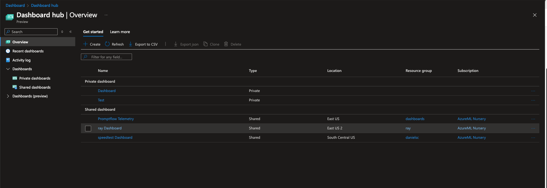Click the Dashboard hub breadcrumb link
This screenshot has width=547, height=188.
pyautogui.click(x=45, y=5)
